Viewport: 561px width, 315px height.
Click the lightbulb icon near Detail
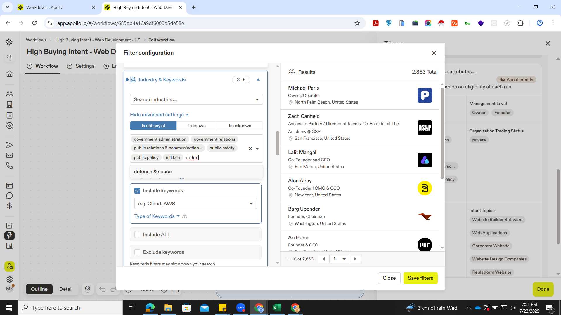click(88, 289)
